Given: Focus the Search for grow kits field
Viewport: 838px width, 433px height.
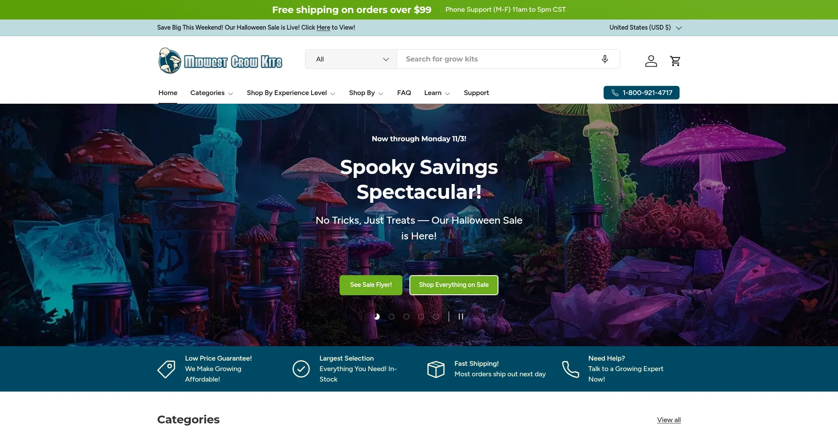Looking at the screenshot, I should click(x=498, y=59).
